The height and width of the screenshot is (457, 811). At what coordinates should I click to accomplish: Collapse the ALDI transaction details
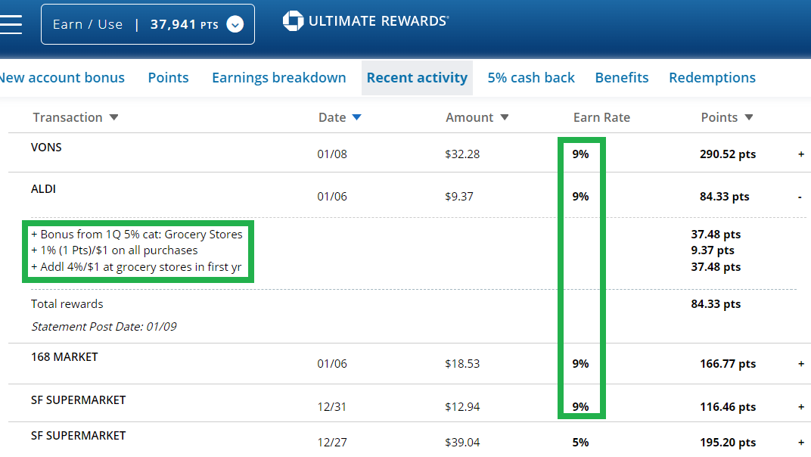[800, 197]
